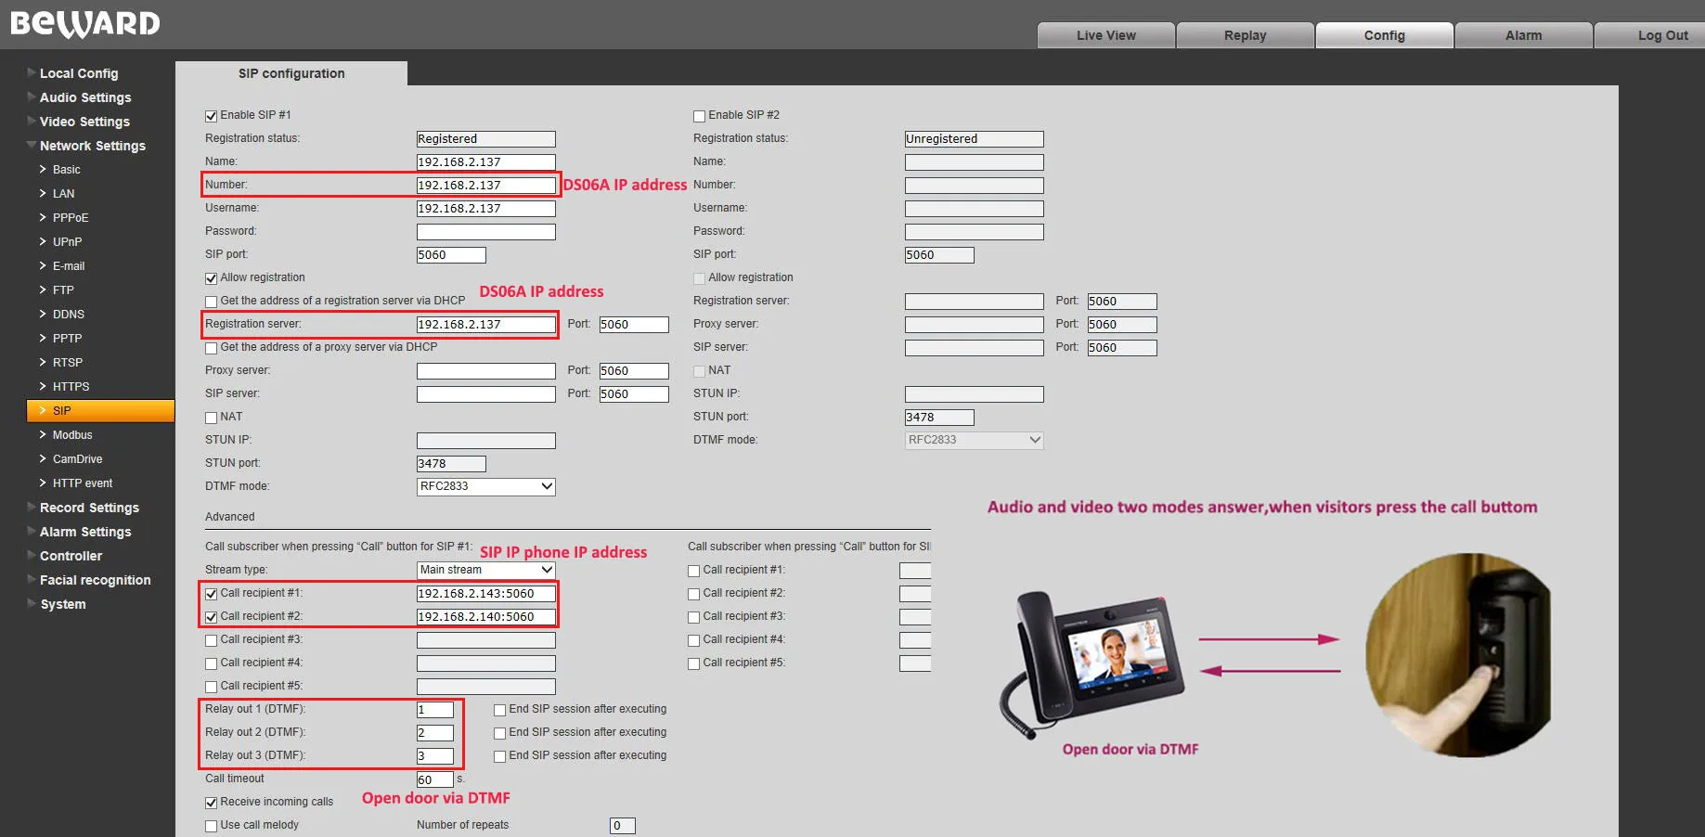Toggle the NAT checkbox for SIP #1
The height and width of the screenshot is (837, 1705).
212,418
